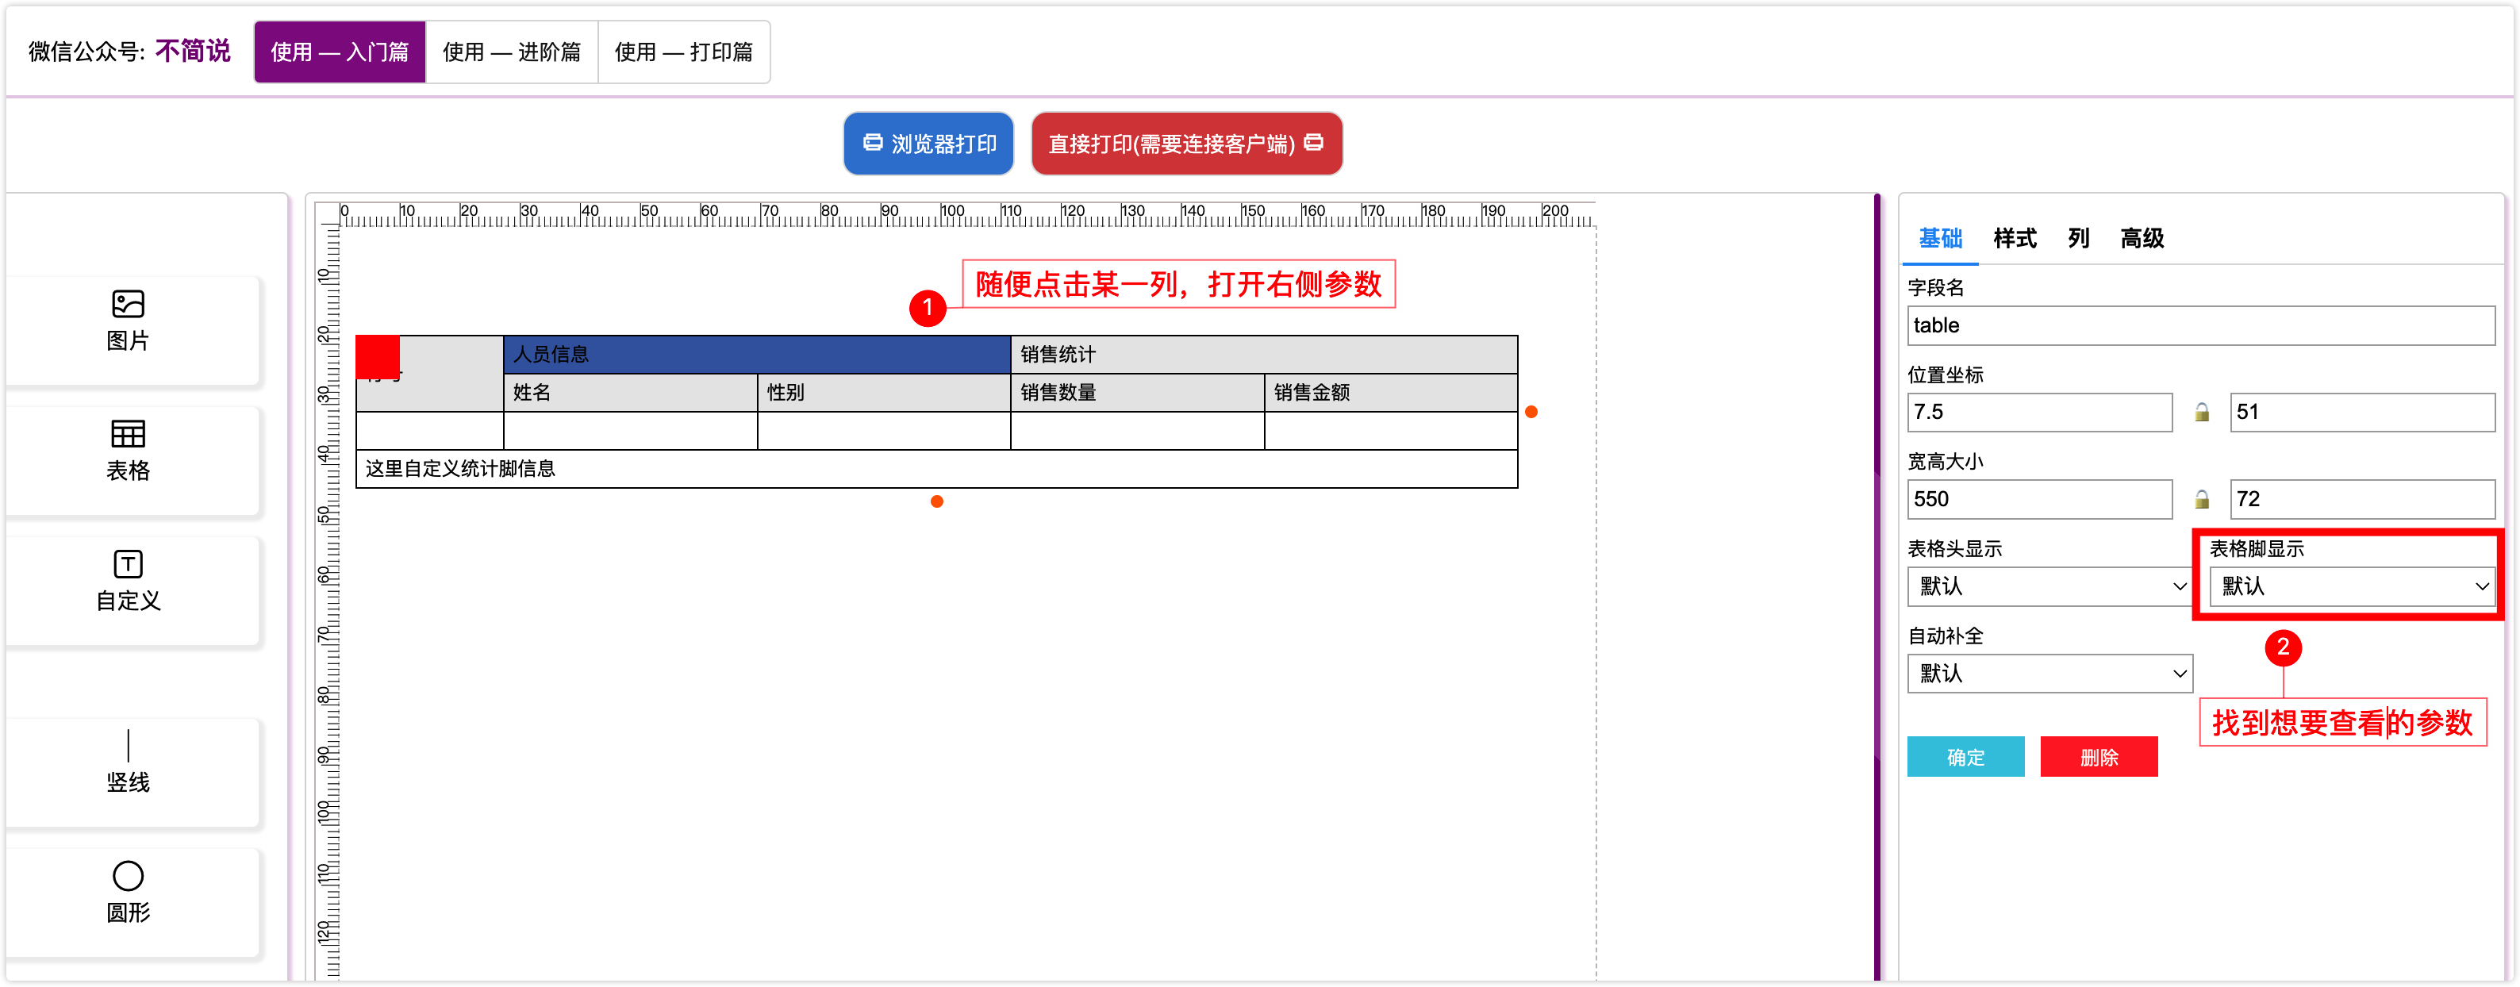Select the 姓名 column header
This screenshot has height=987, width=2520.
630,392
